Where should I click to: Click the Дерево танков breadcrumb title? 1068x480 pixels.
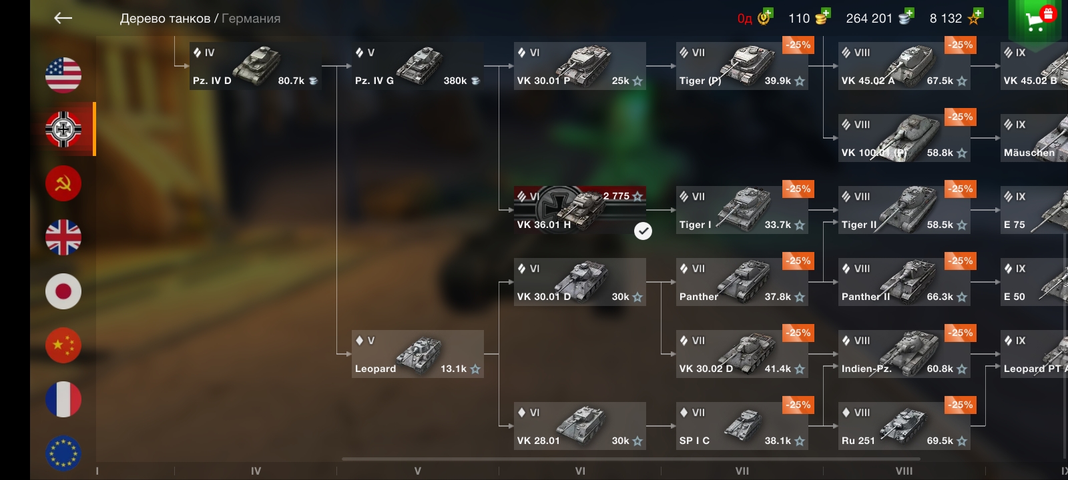165,19
